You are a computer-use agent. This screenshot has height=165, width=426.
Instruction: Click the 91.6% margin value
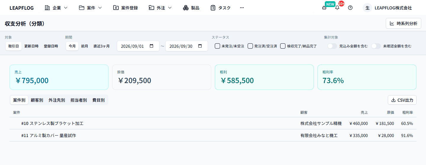[x=407, y=135]
